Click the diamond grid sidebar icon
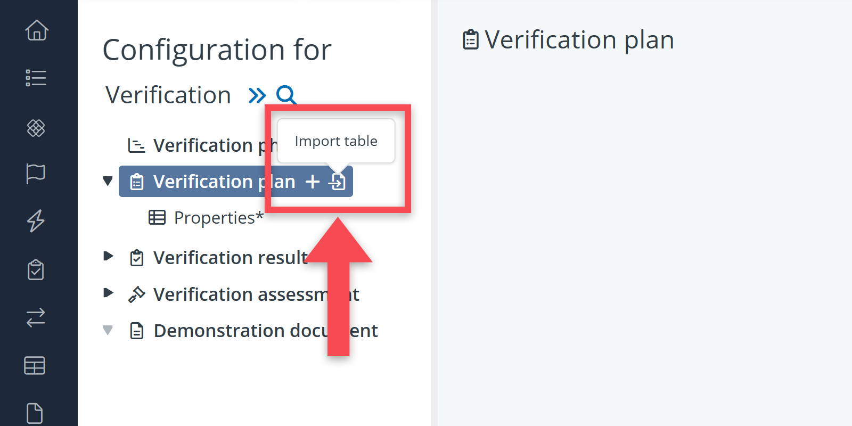This screenshot has height=426, width=852. (x=36, y=128)
